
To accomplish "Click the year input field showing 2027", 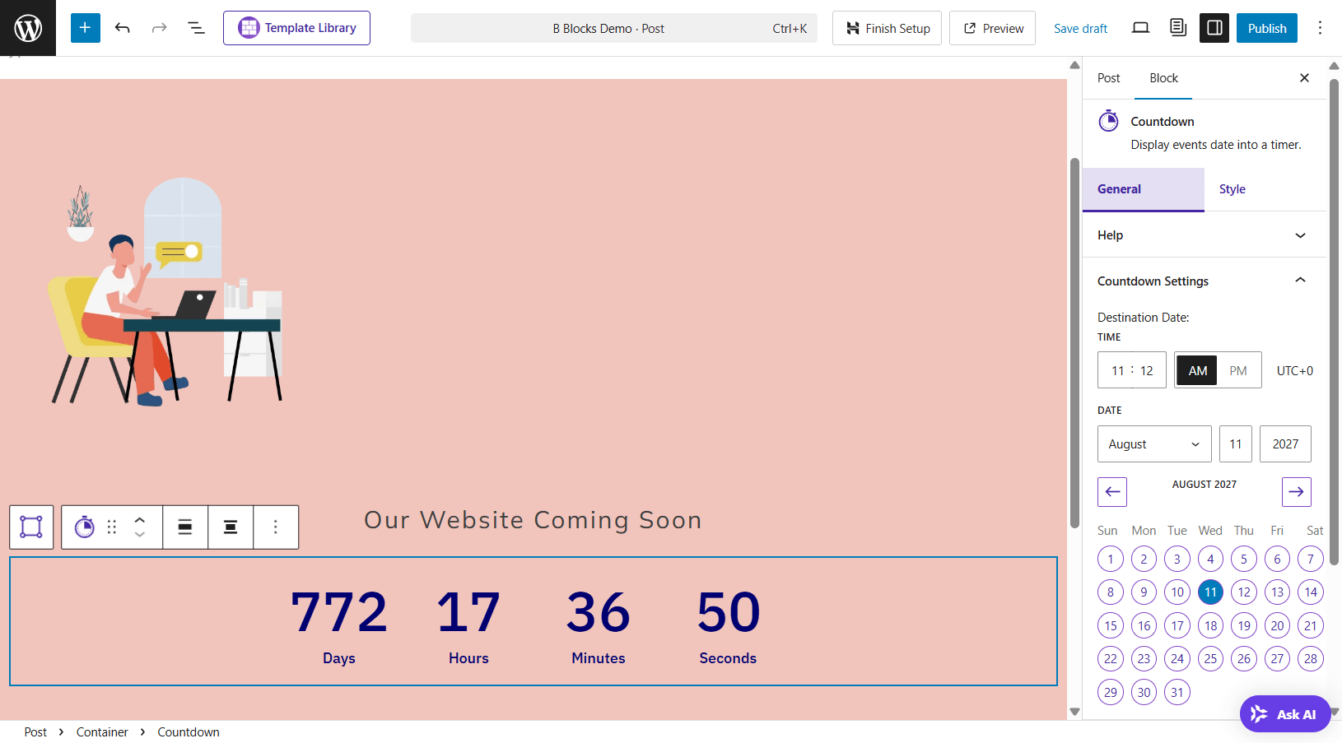I will tap(1284, 444).
